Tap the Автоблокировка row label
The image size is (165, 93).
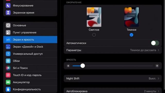pyautogui.click(x=77, y=91)
